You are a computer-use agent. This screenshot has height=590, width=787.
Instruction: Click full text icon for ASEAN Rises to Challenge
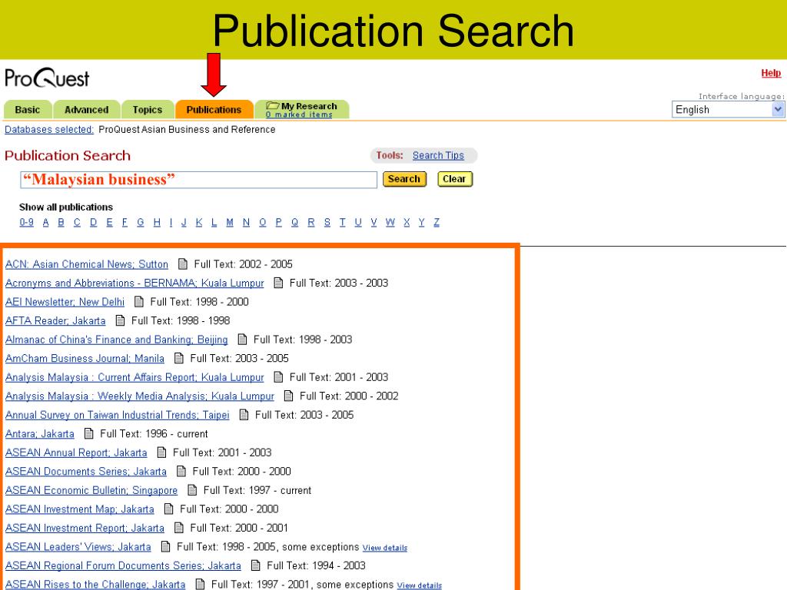201,584
